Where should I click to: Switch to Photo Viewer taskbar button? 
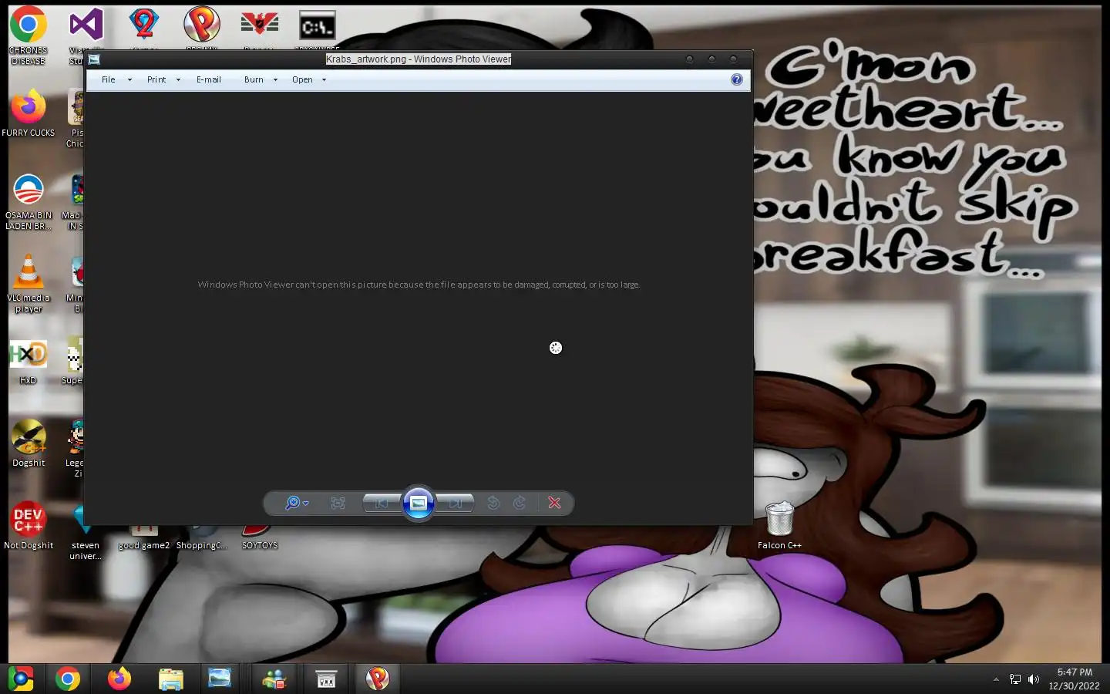220,679
